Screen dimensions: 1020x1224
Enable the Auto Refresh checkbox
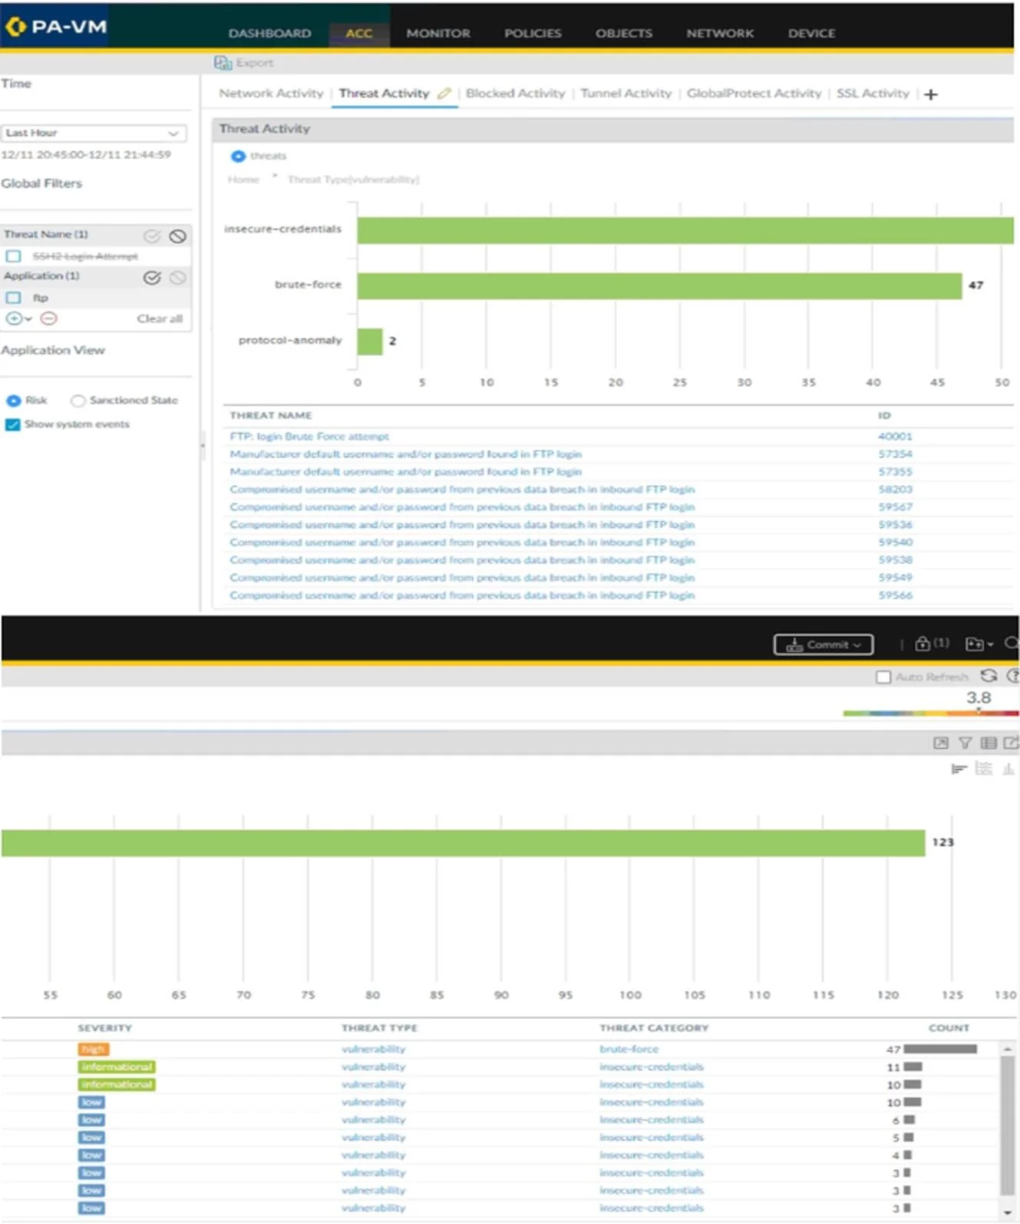(x=883, y=677)
